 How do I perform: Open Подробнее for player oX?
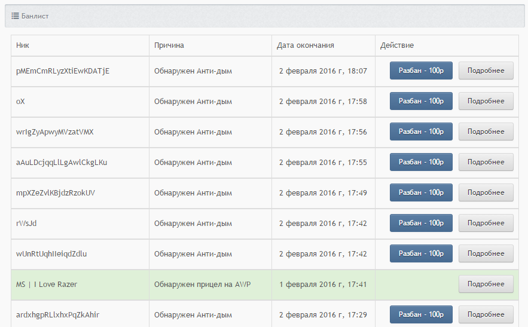[x=486, y=101]
